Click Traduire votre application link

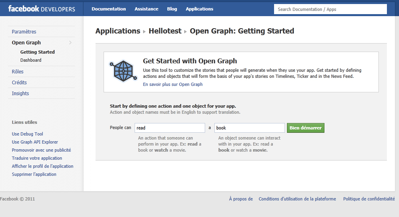pos(37,158)
